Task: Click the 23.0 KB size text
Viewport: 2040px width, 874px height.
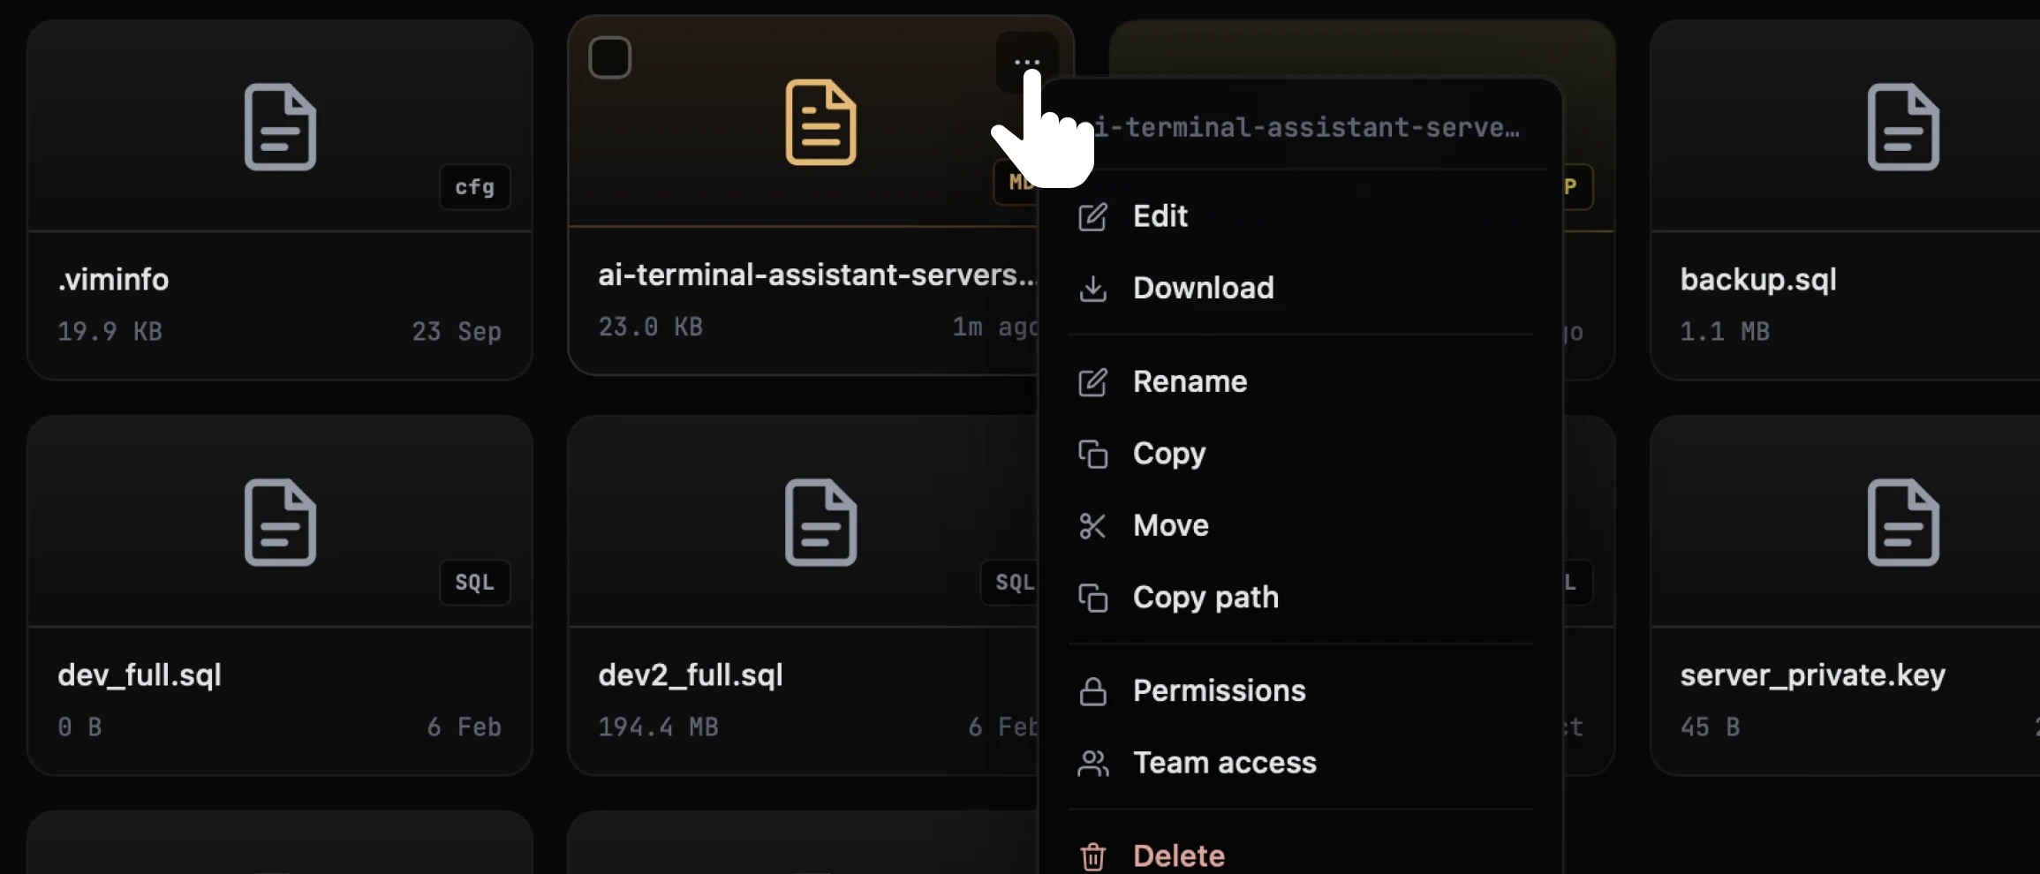Action: tap(651, 328)
